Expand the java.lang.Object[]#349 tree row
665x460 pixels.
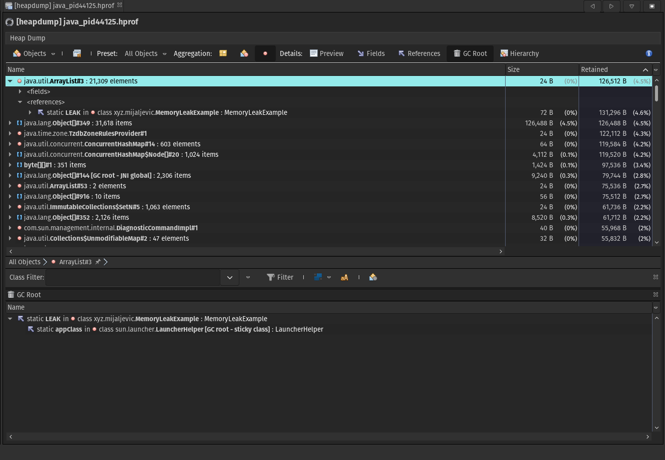click(10, 123)
